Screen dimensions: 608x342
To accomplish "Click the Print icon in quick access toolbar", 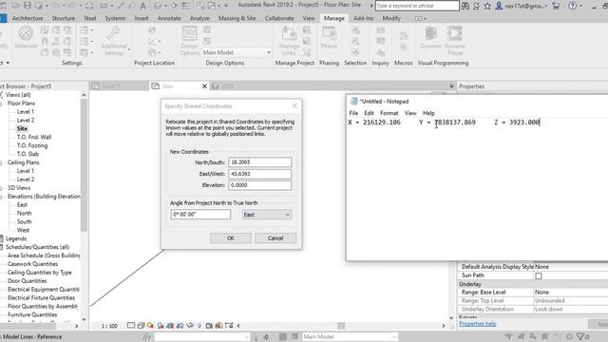I will [89, 6].
